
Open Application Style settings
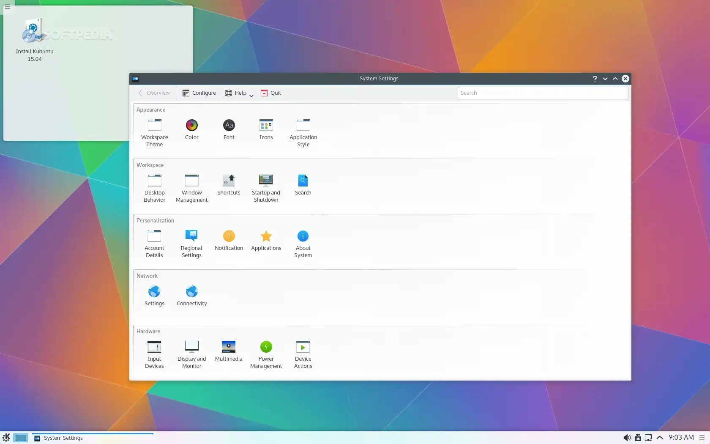303,131
